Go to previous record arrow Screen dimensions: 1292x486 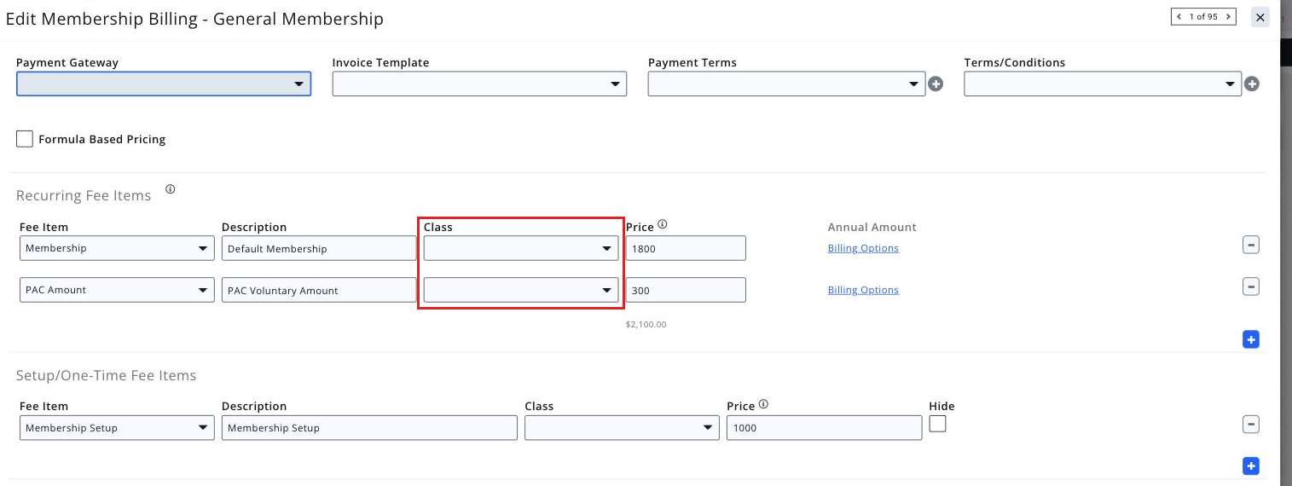(1179, 16)
